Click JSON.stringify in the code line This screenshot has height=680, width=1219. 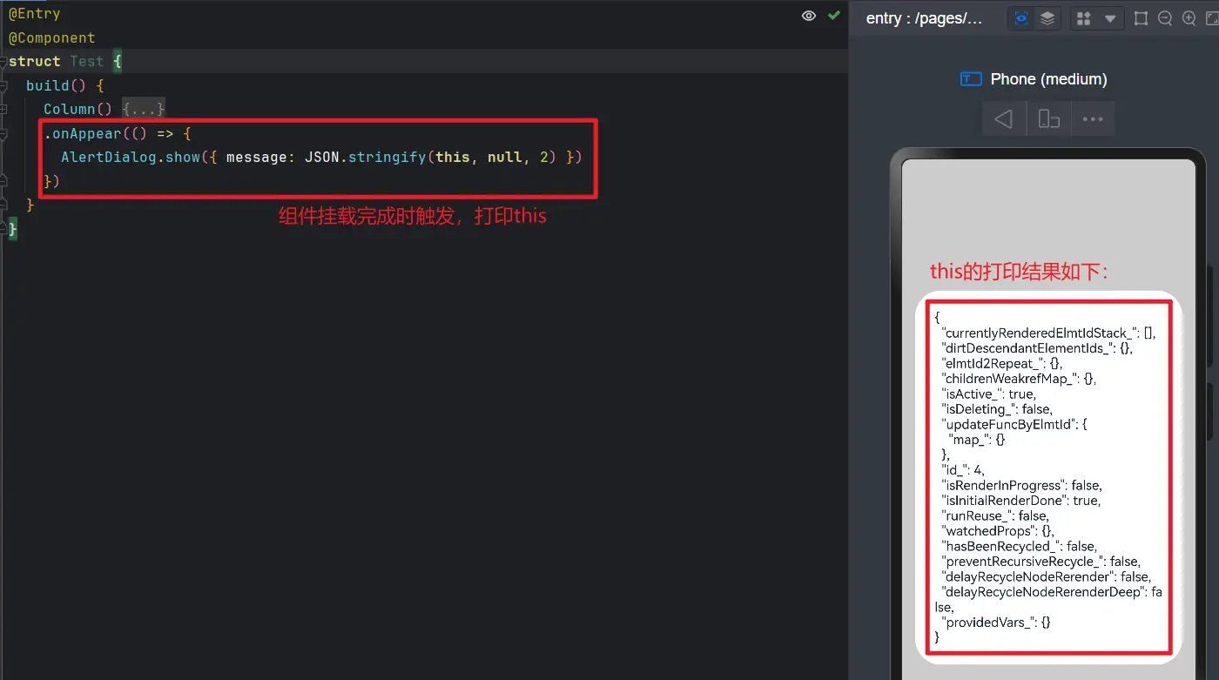(x=366, y=157)
